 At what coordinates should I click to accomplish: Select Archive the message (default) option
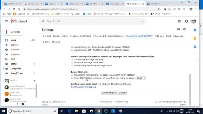tap(72, 60)
